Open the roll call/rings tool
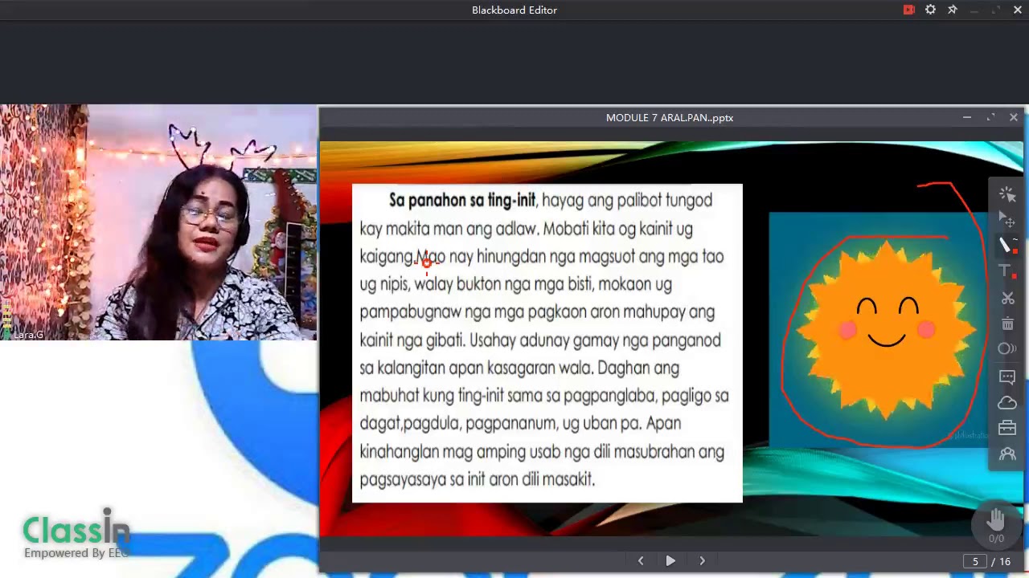This screenshot has width=1029, height=578. coord(1007,348)
